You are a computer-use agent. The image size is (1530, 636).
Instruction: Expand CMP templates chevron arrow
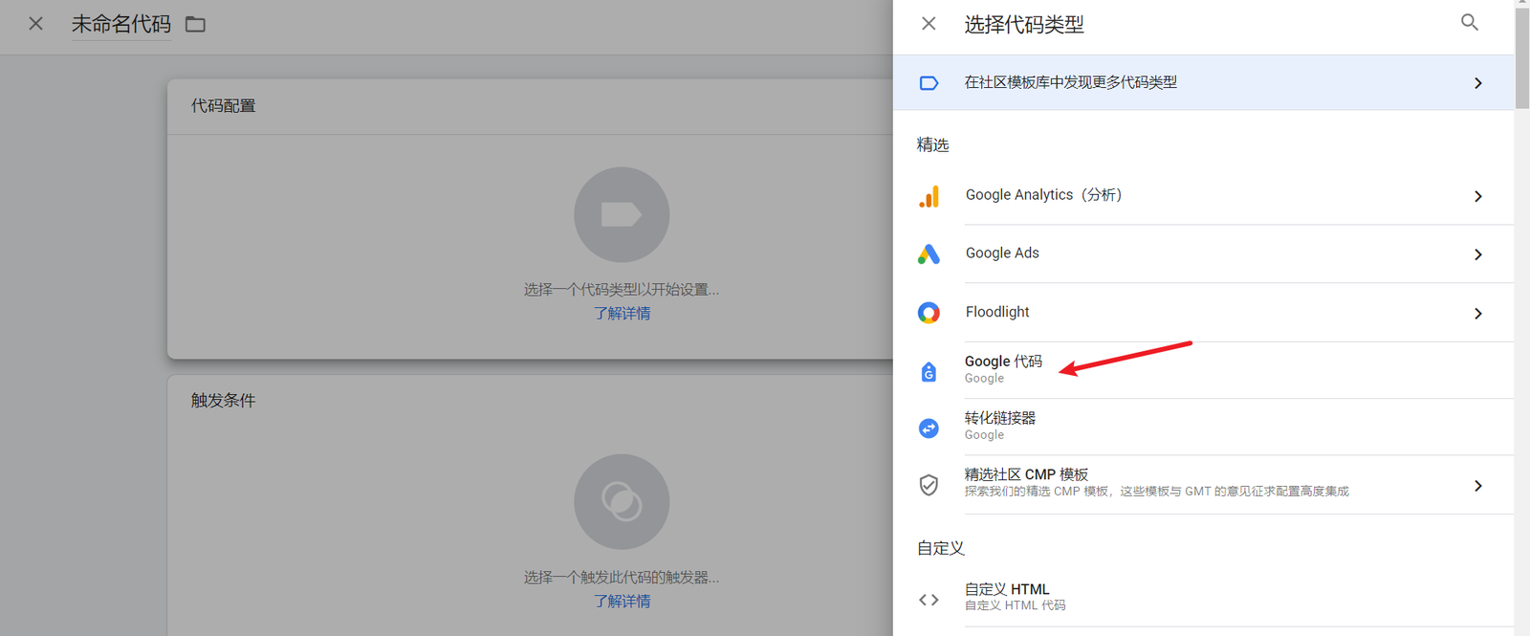point(1478,486)
